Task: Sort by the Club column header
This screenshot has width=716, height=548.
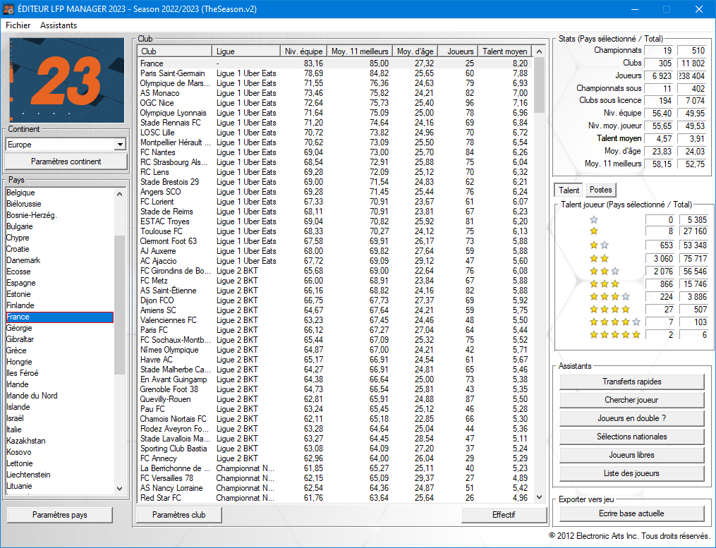Action: [175, 51]
